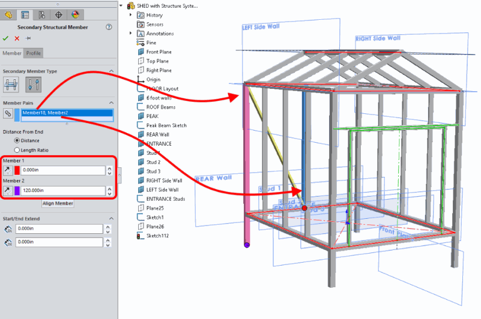Click the red Member 1 color swatch
This screenshot has width=481, height=319.
pos(17,170)
